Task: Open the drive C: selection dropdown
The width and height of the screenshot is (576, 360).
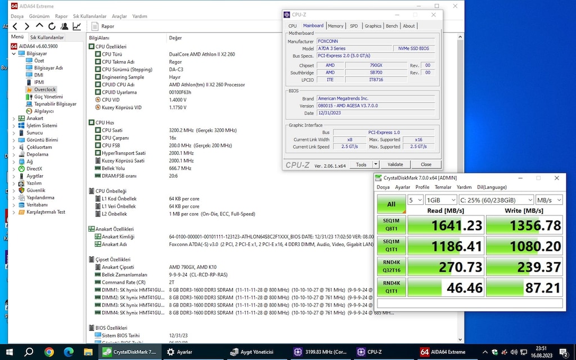Action: (496, 200)
